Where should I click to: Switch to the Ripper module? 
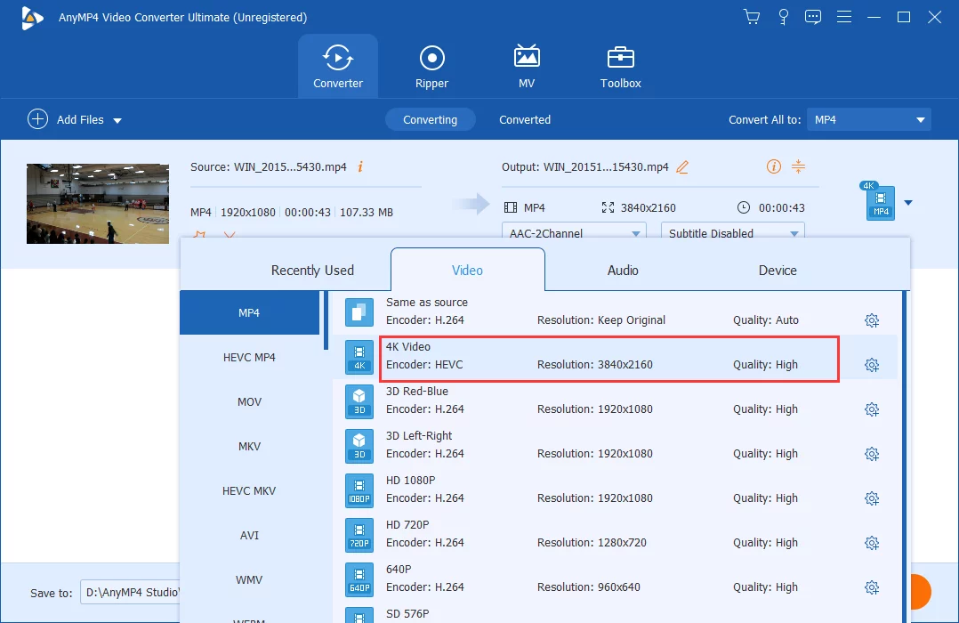click(x=431, y=66)
